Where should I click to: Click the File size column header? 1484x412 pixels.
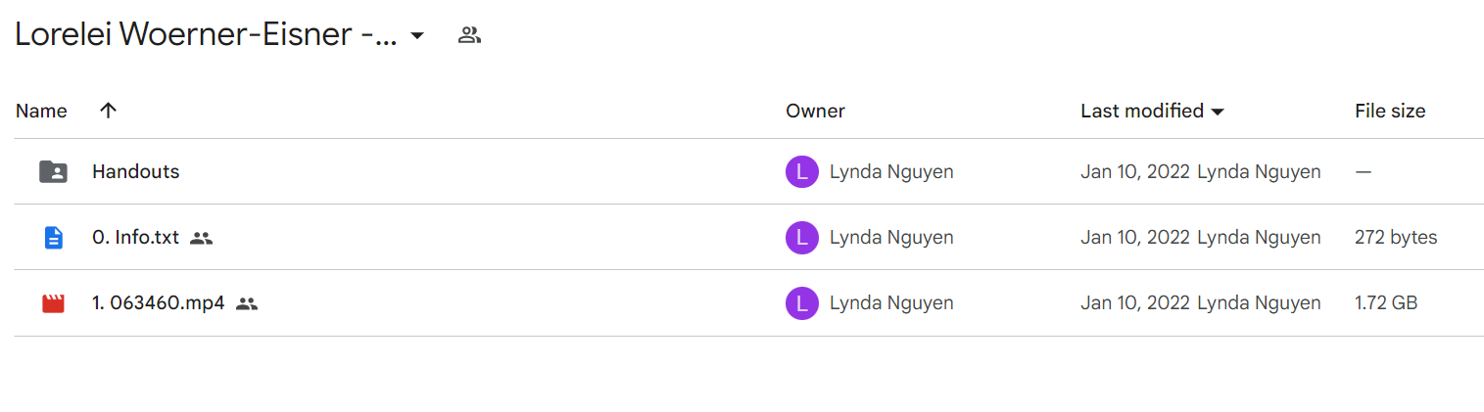click(x=1390, y=111)
